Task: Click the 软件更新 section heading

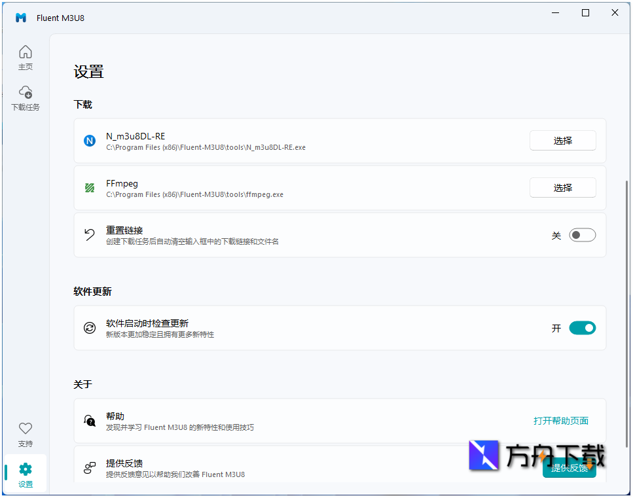Action: tap(92, 291)
